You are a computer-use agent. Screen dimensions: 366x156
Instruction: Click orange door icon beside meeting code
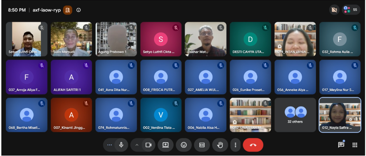68,10
